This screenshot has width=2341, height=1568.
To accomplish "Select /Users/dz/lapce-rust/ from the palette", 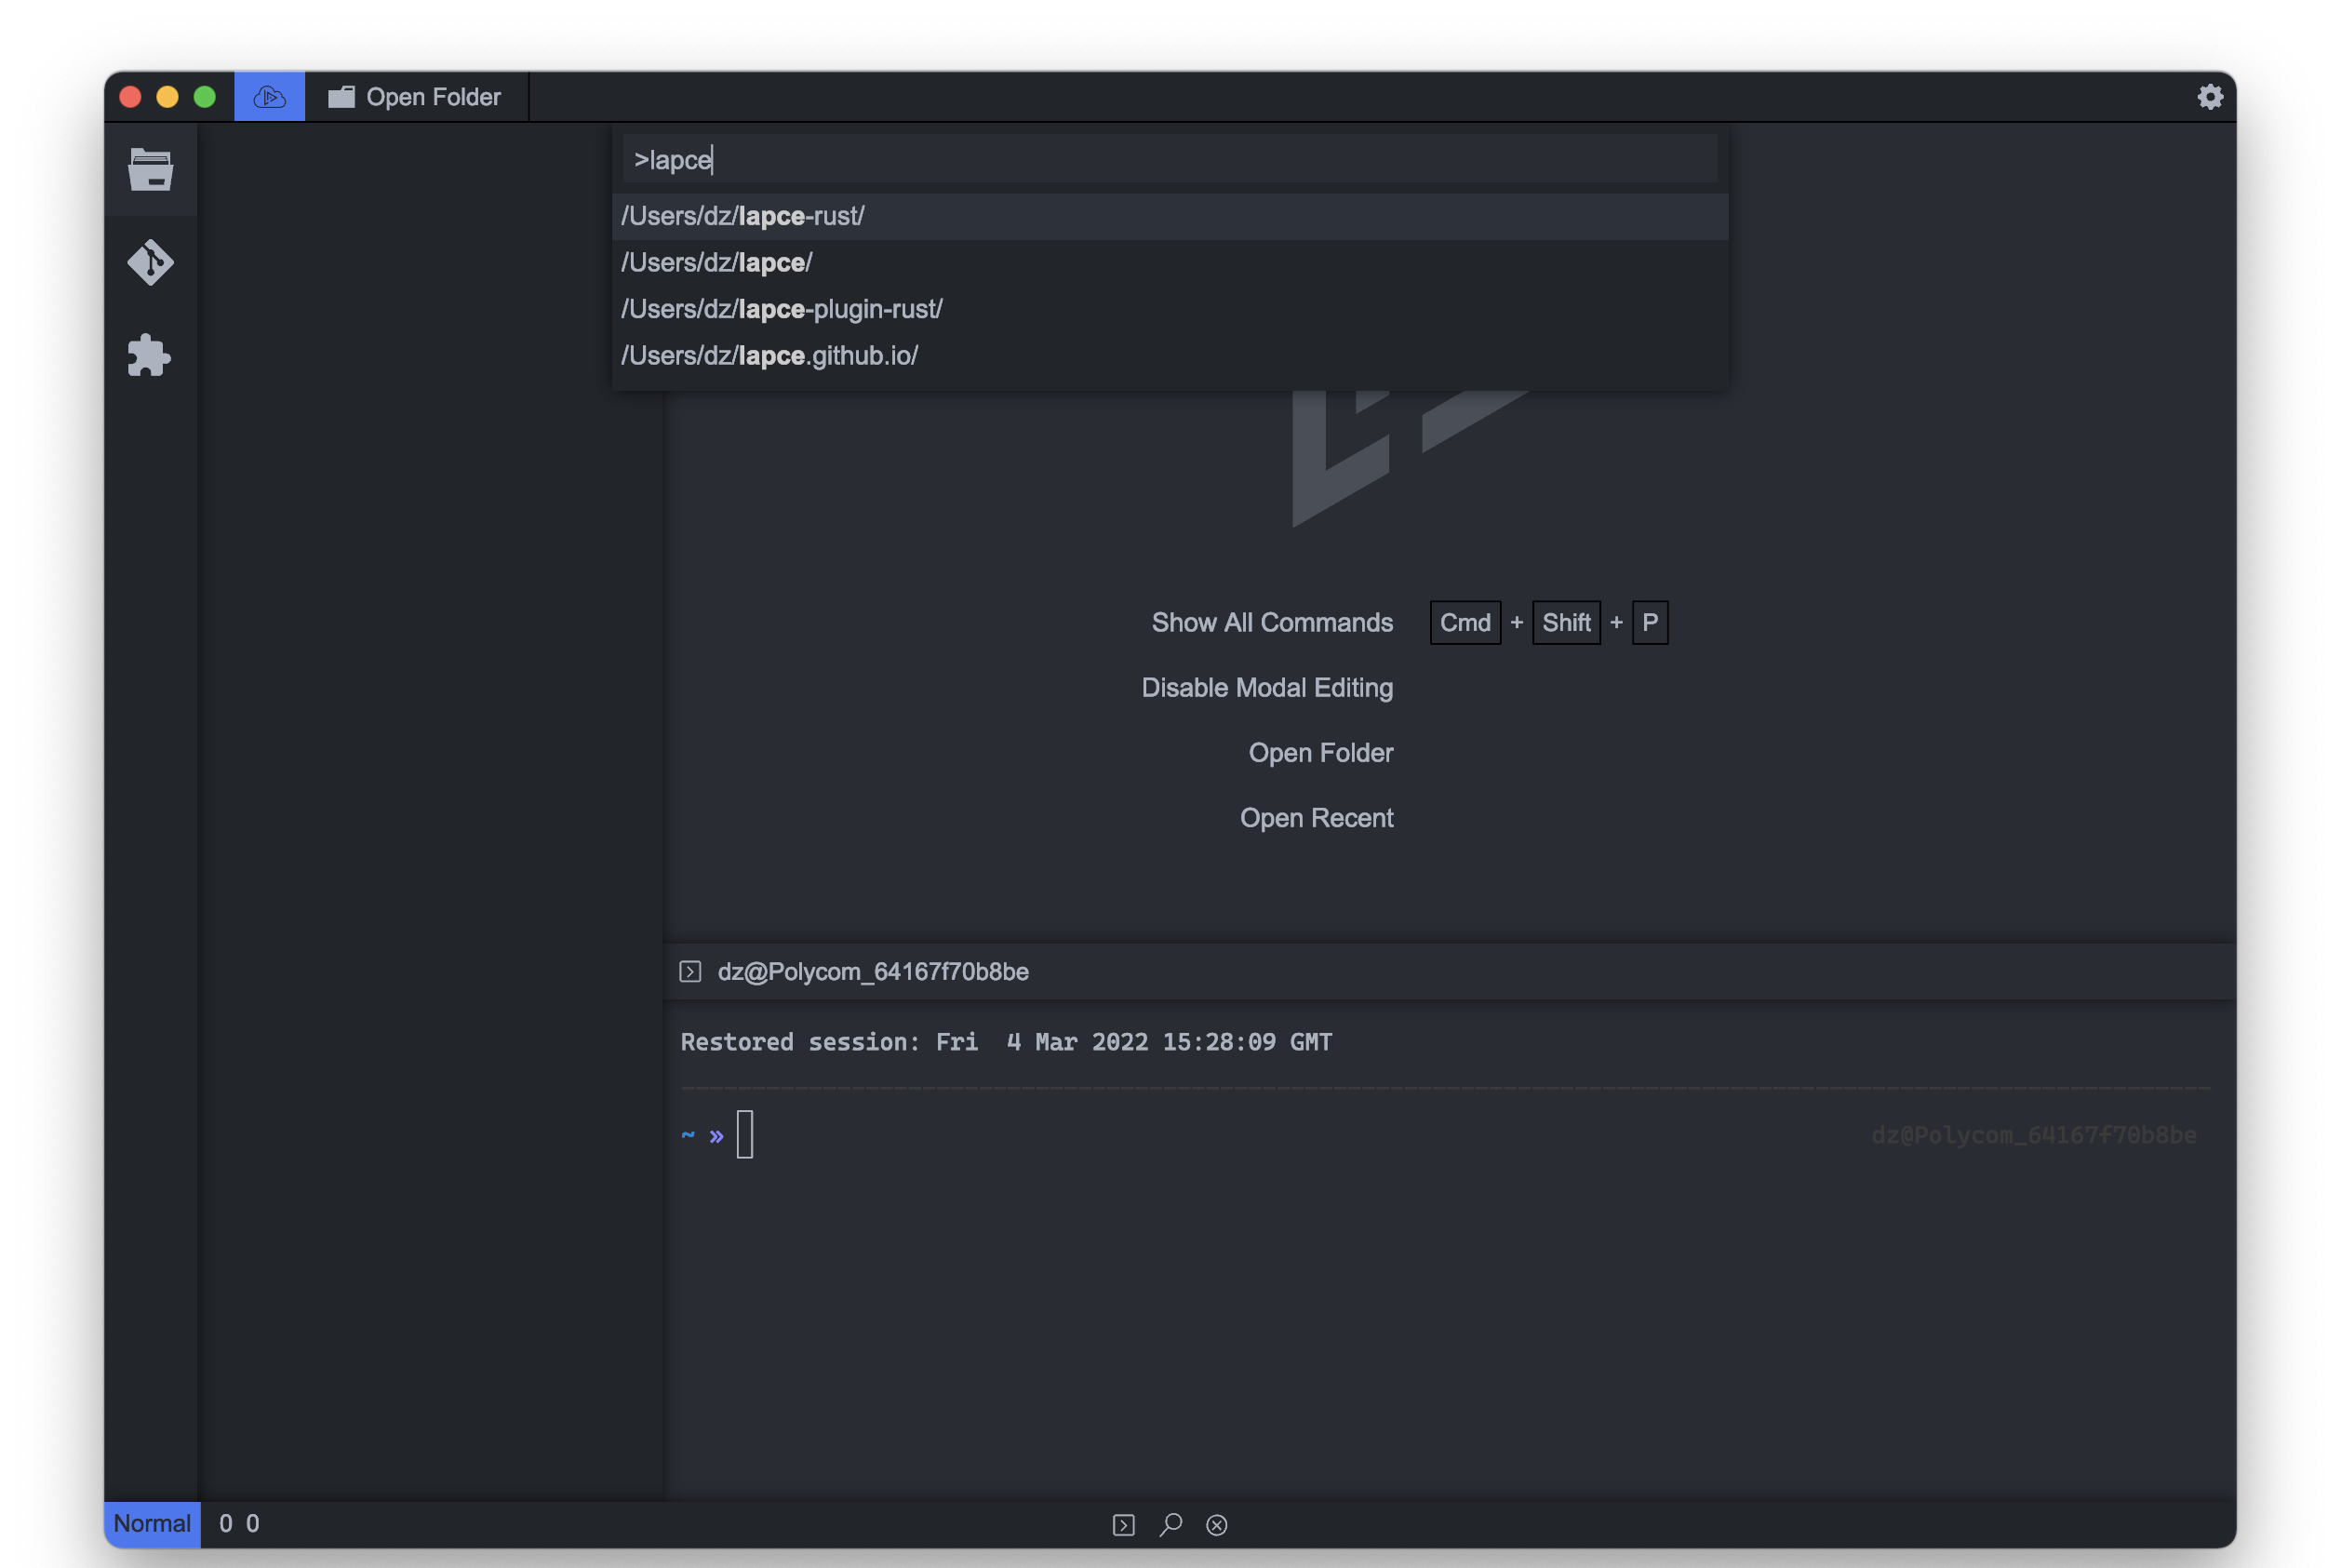I will click(x=1170, y=216).
